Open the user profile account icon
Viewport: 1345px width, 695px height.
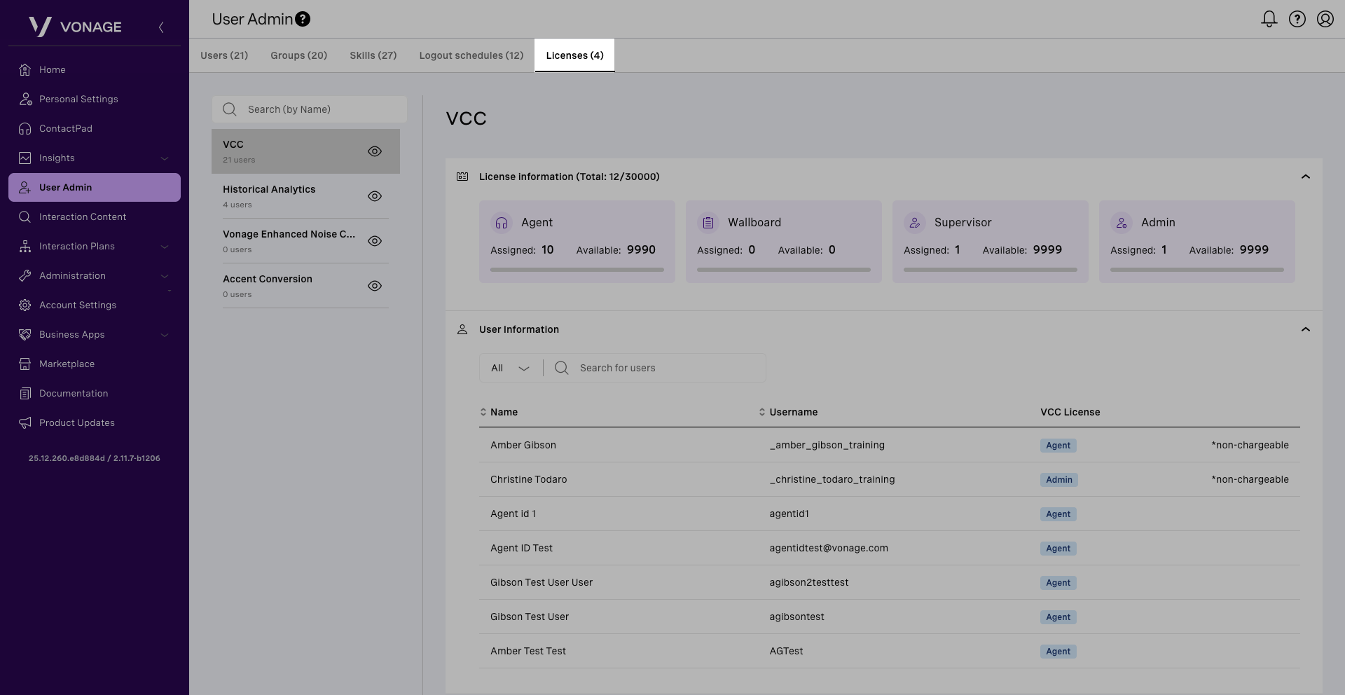(1325, 19)
